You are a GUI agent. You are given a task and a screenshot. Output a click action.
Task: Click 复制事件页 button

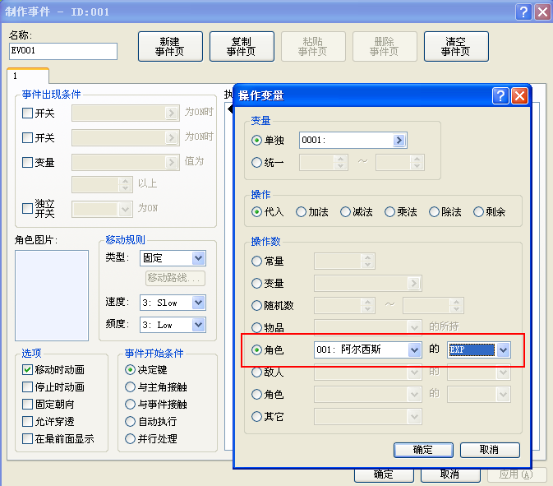point(242,47)
